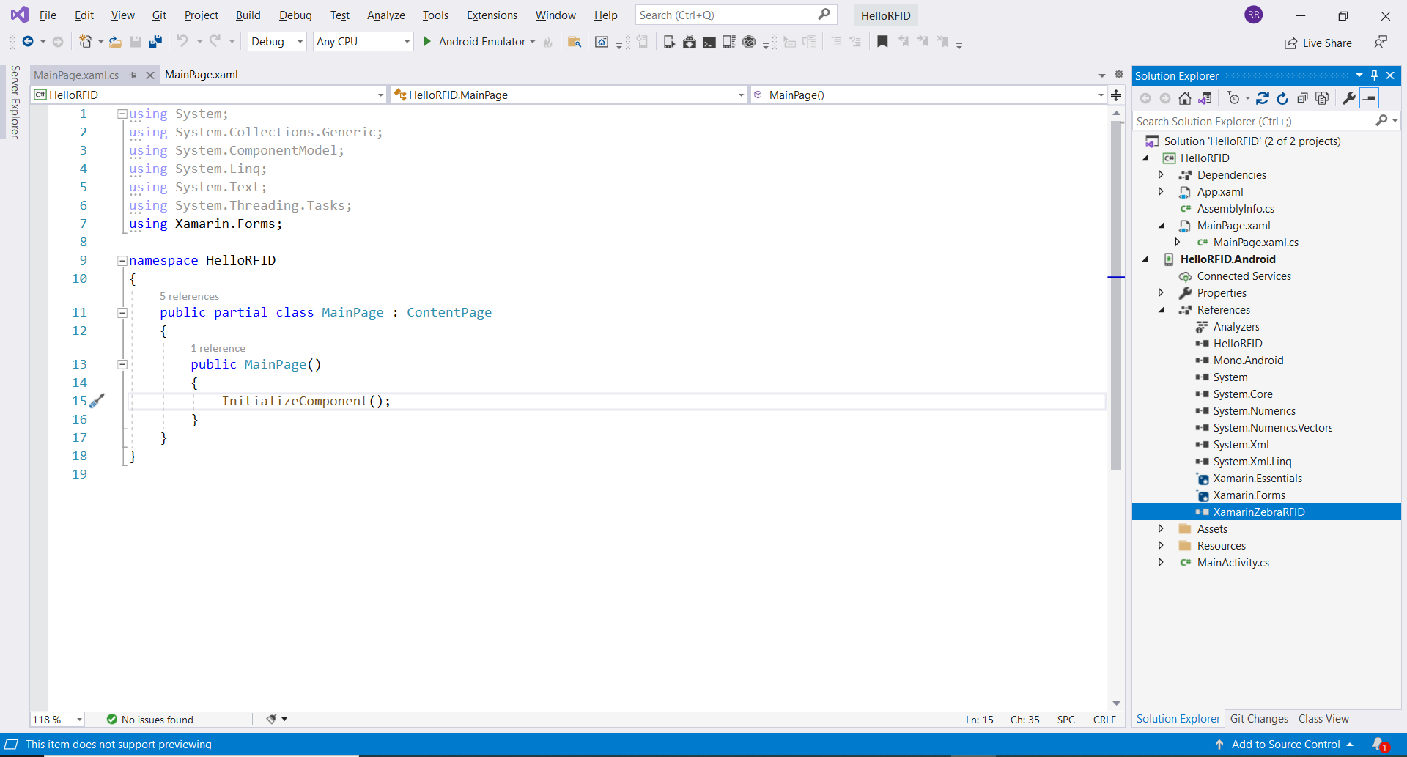The width and height of the screenshot is (1407, 757).
Task: Open the MainPage() member dropdown
Action: 928,95
